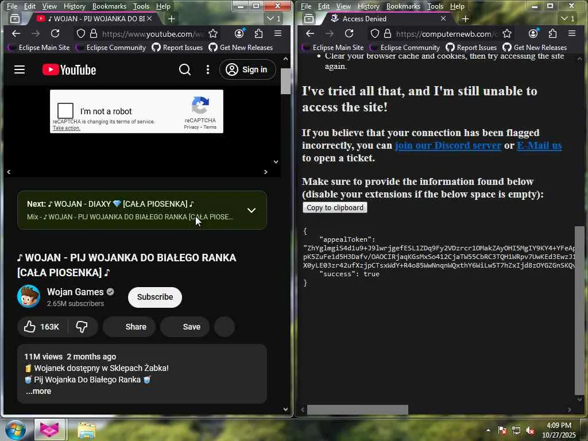The image size is (588, 441).
Task: Open application menu in YouTube window
Action: pos(278,34)
